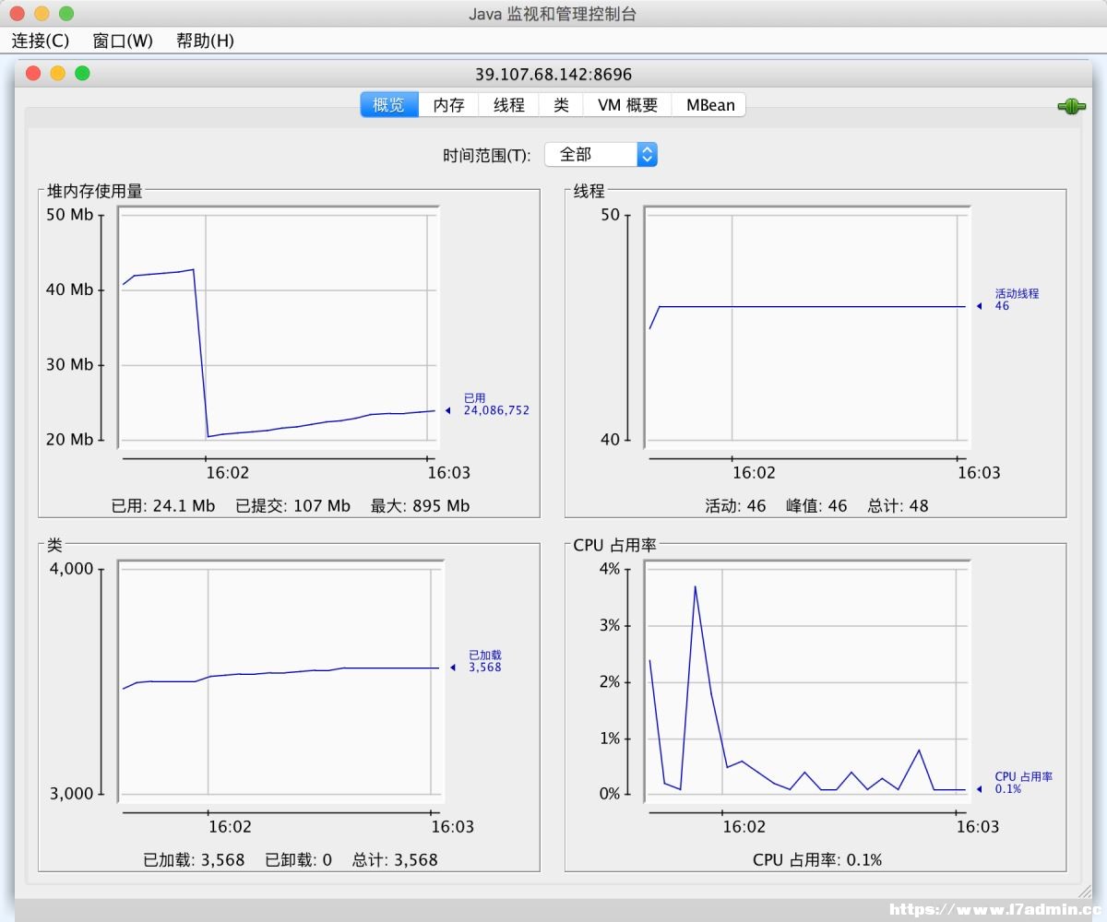Minimize the 39.107.68.142:8696 inner window
The image size is (1107, 922).
(57, 73)
